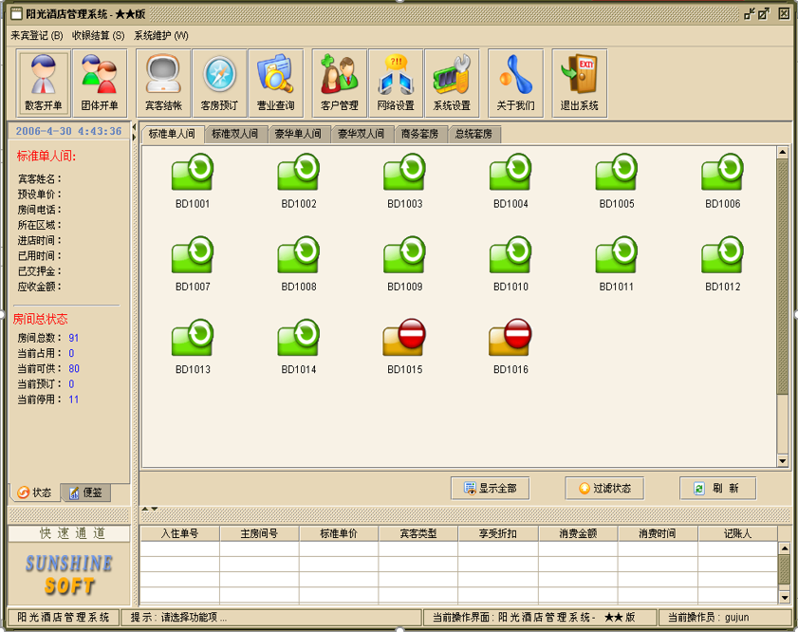This screenshot has width=798, height=632.
Task: Click the 入住单号 column header
Action: [x=179, y=533]
